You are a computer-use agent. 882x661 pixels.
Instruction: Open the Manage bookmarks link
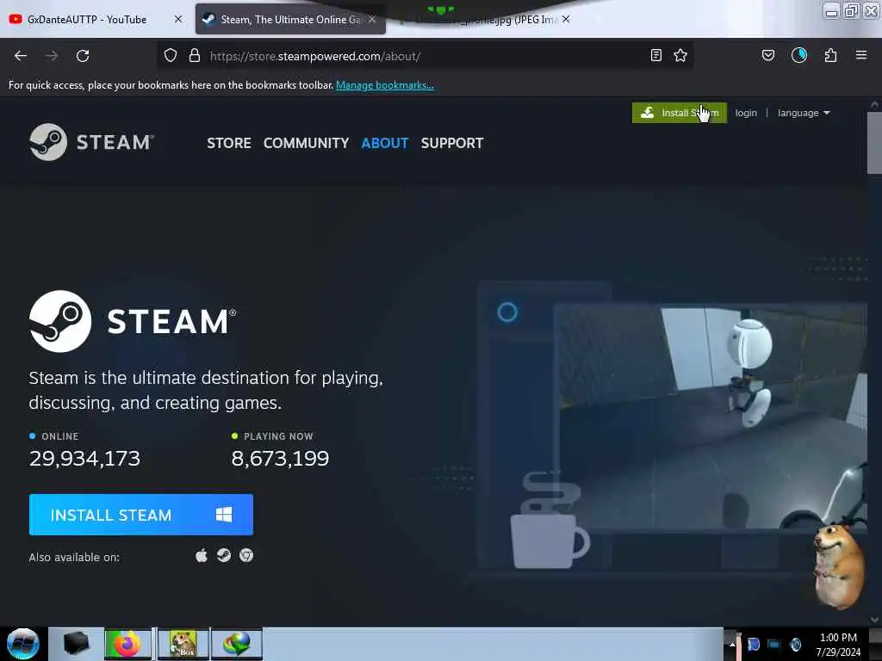coord(385,85)
